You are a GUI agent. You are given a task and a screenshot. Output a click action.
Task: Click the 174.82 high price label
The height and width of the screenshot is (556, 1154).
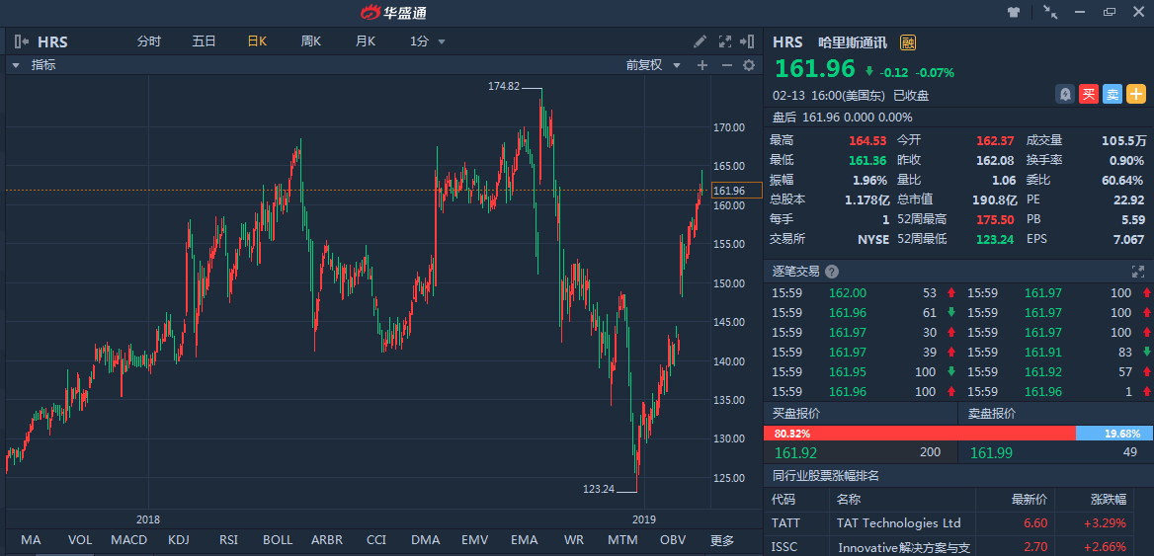(x=504, y=86)
